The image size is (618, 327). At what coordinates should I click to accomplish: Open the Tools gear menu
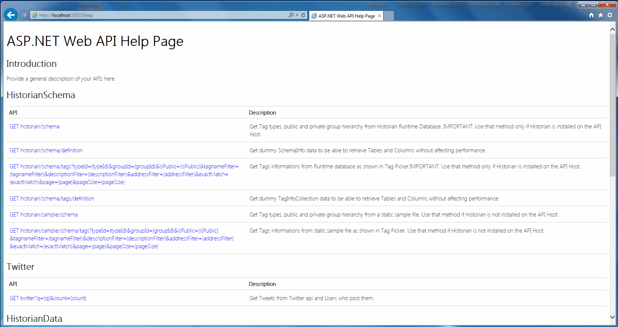tap(610, 15)
